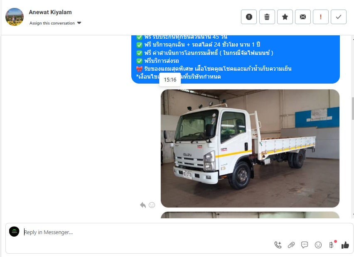Open the white Isuzu truck photo

(250, 148)
